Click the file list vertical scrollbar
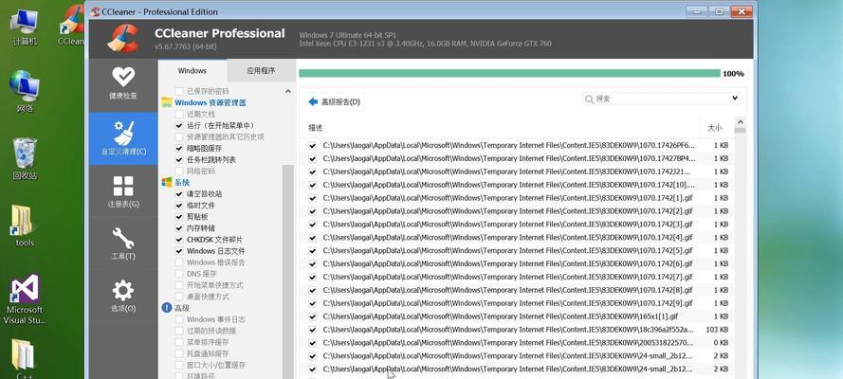Screen dimensions: 843x379 point(741,131)
